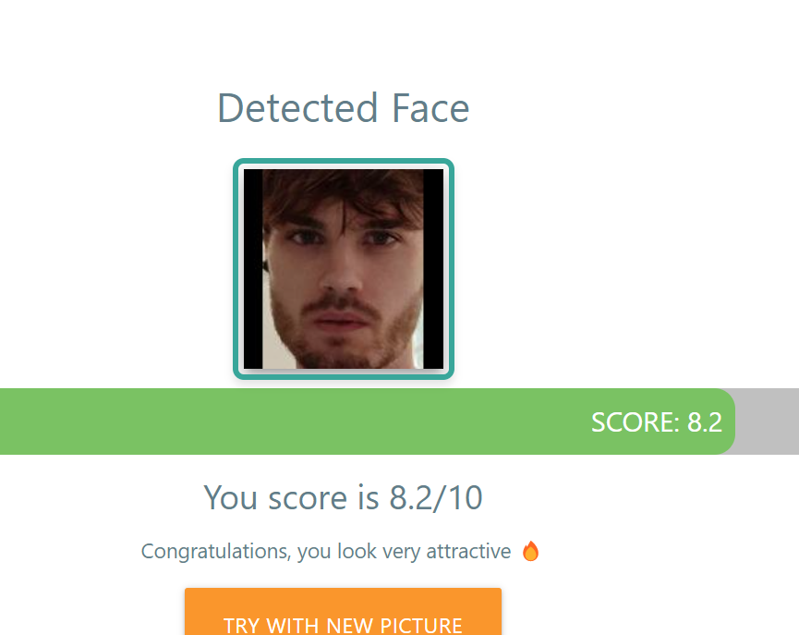Screen dimensions: 799x635
Task: Click the number 8.2 on green bar
Action: click(705, 422)
